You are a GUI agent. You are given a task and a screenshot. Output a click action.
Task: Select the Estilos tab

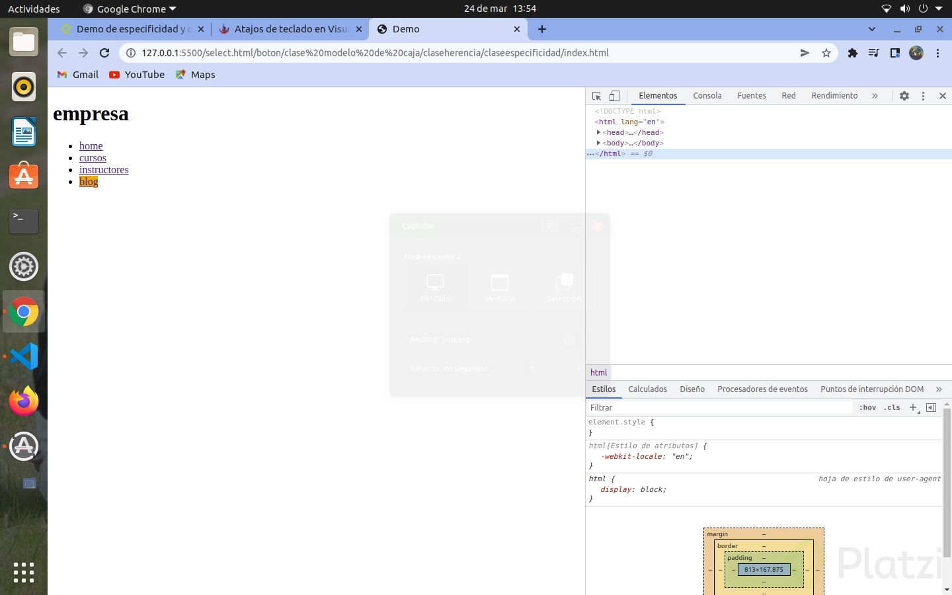coord(604,389)
